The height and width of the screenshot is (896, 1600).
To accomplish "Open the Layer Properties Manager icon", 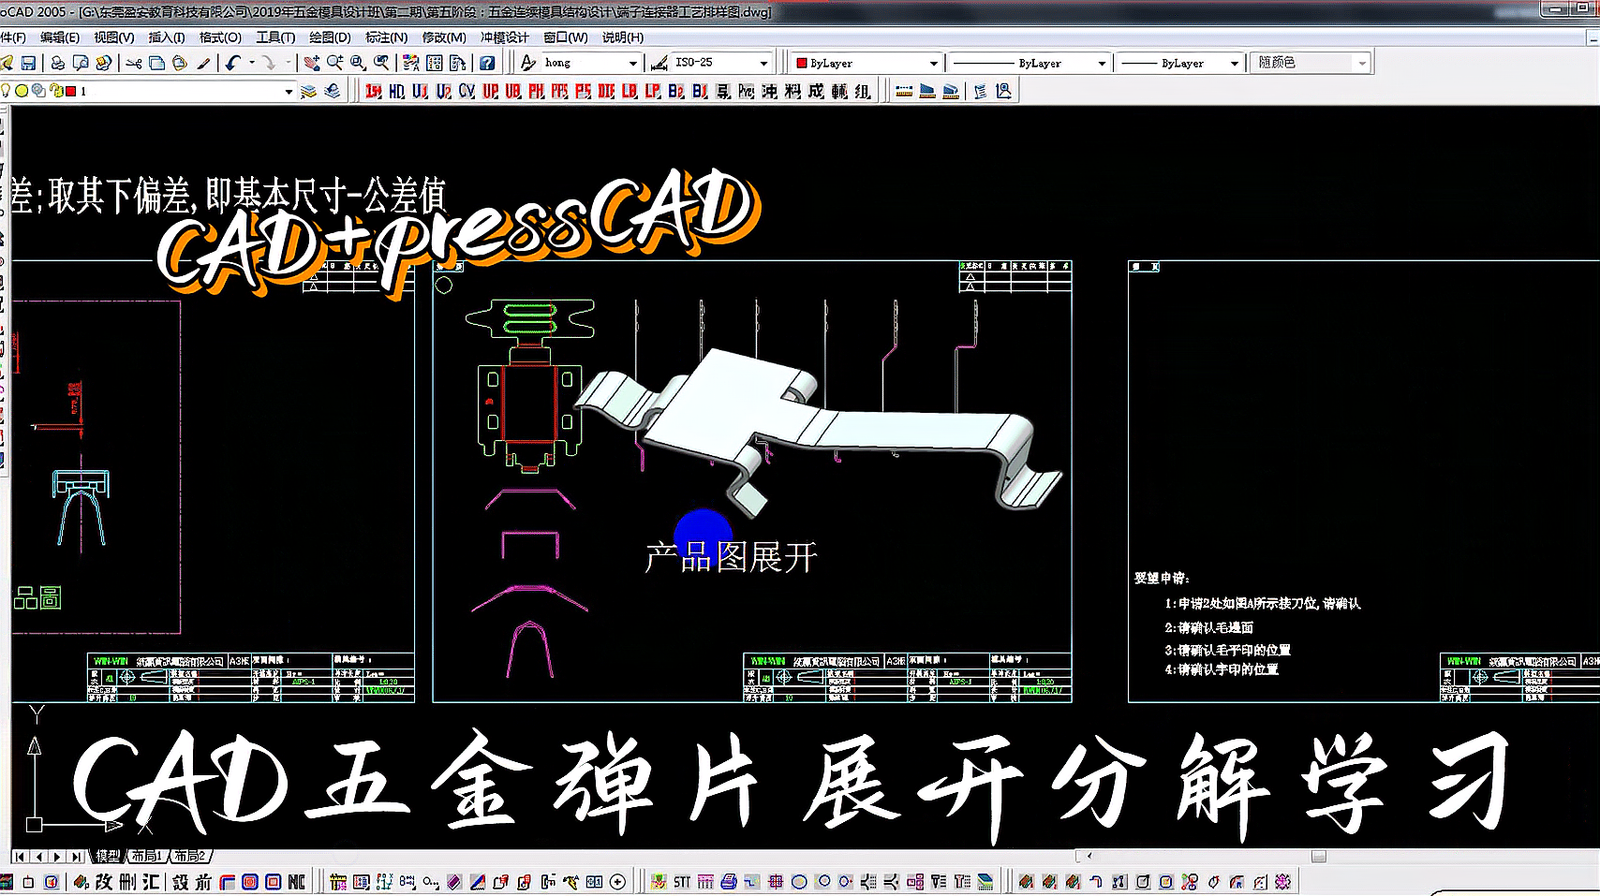I will pos(308,91).
